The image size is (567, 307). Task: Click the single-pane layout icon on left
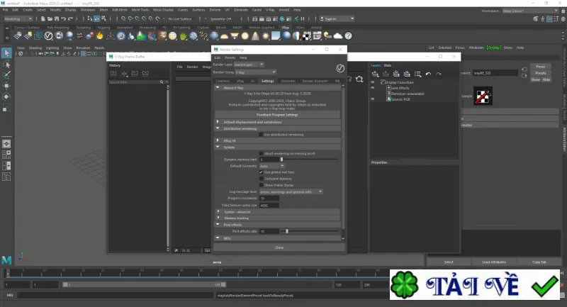[6, 143]
